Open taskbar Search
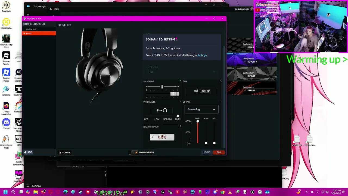This screenshot has height=196, width=348. 13,192
